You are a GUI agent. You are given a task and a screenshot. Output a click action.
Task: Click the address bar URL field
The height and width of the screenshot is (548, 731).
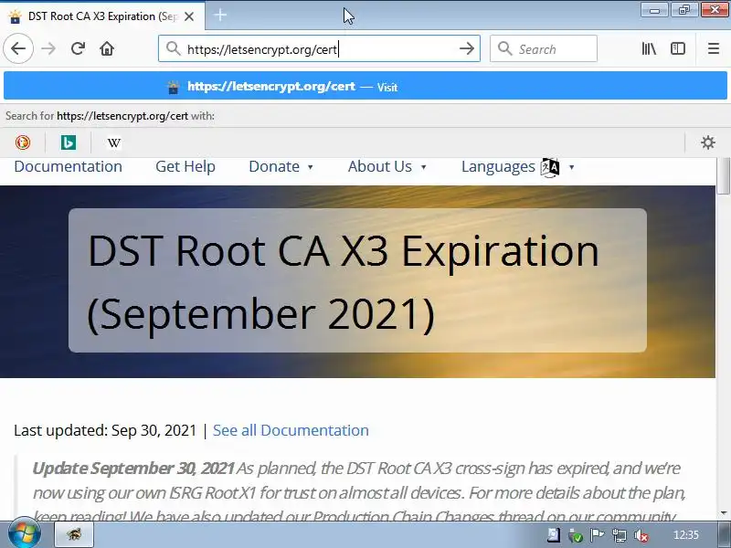[x=319, y=48]
